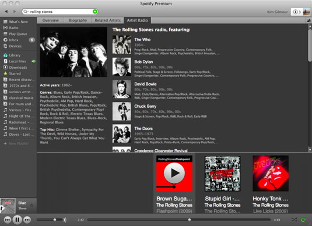This screenshot has width=312, height=226.
Task: Switch to the Related Artists tab
Action: click(108, 20)
